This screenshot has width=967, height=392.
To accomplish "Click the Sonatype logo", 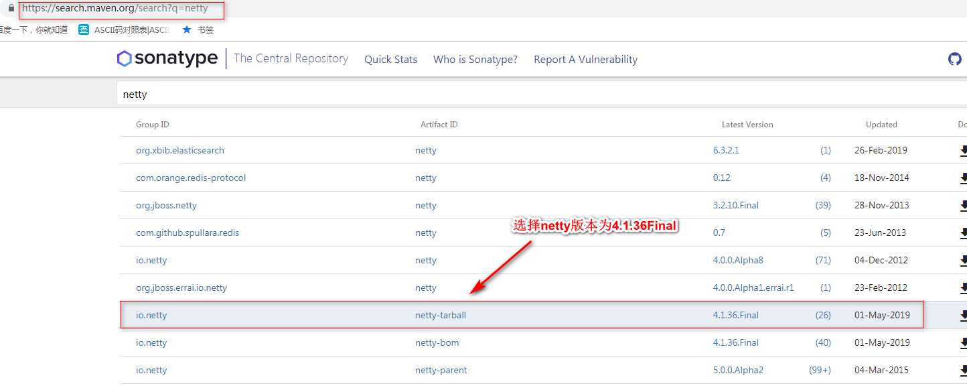I will pos(167,58).
